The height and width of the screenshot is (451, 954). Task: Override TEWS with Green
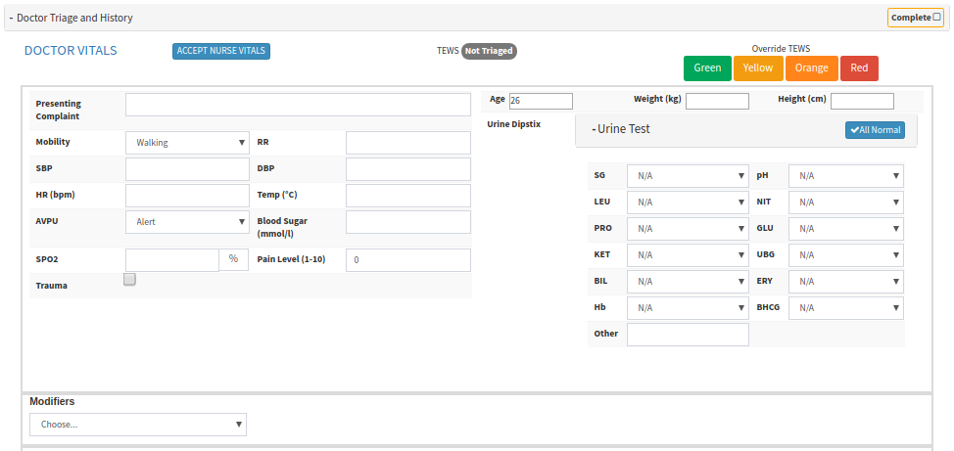pyautogui.click(x=707, y=68)
